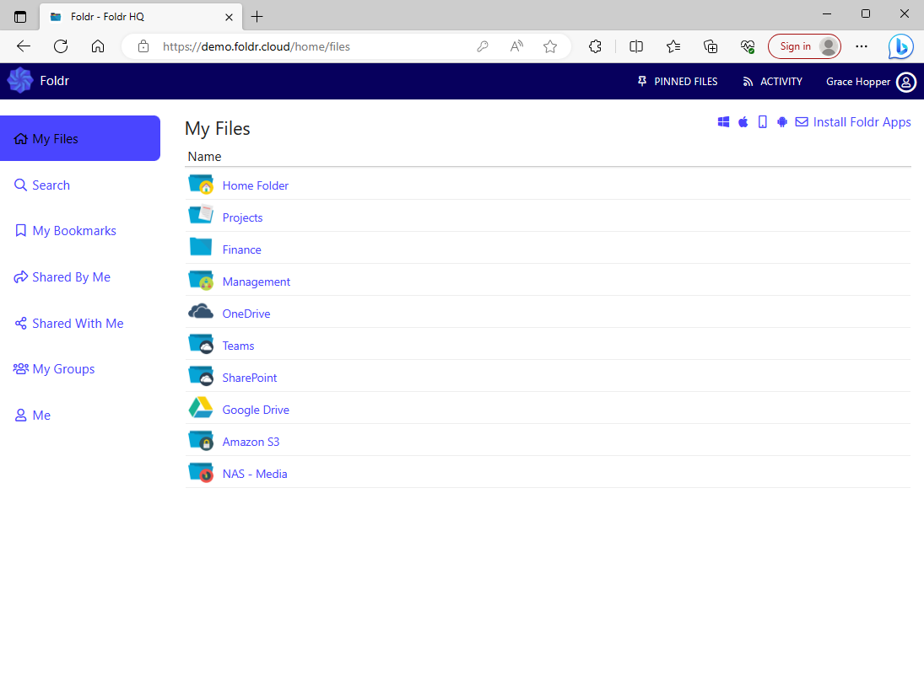Open My Bookmarks in sidebar
The width and height of the screenshot is (924, 692).
(x=65, y=231)
